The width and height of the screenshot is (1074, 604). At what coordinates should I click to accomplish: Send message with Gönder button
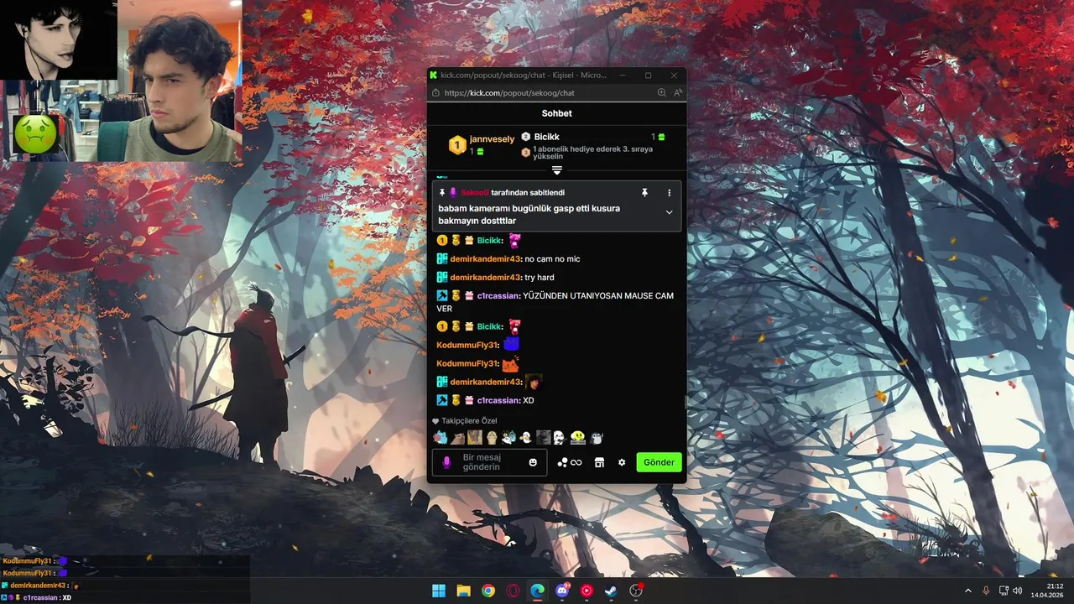pos(659,462)
